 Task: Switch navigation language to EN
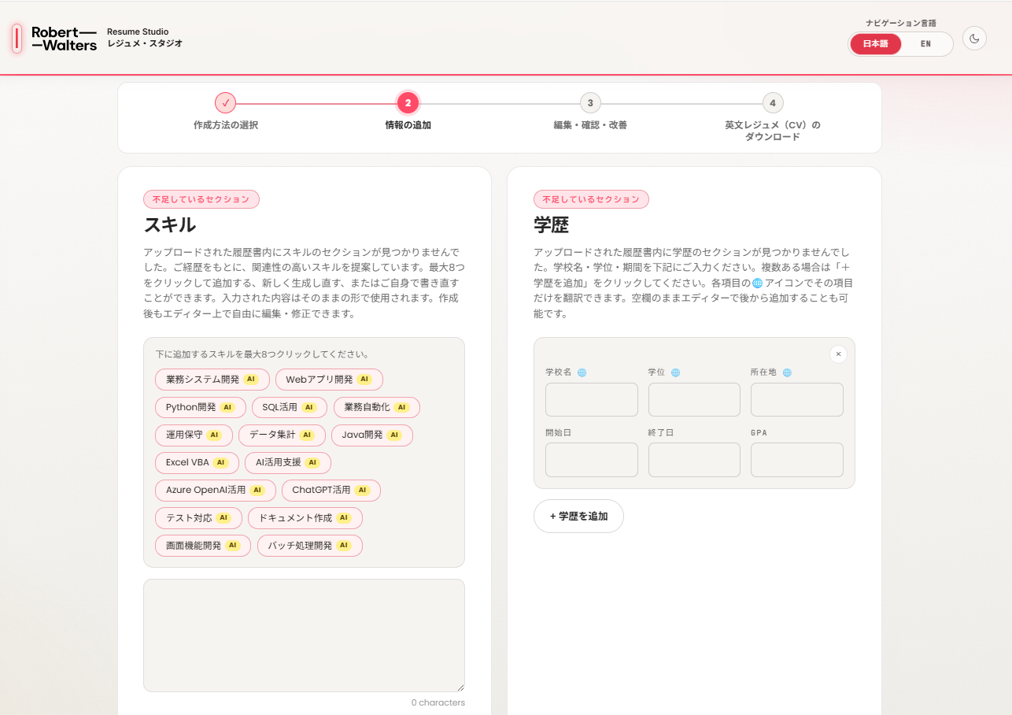pos(925,44)
